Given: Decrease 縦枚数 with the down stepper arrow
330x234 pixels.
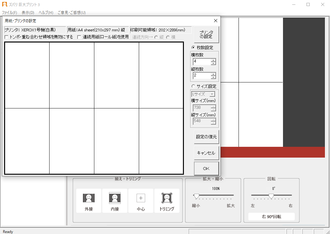Looking at the screenshot, I should [x=214, y=77].
